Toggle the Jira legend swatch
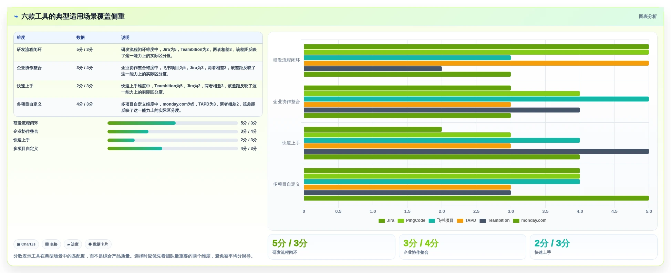 coord(382,221)
